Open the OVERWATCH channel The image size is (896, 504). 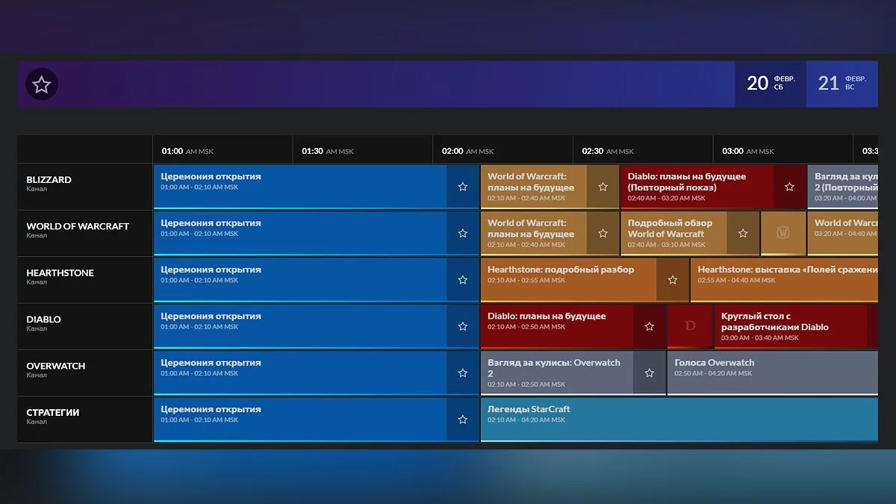(x=85, y=373)
